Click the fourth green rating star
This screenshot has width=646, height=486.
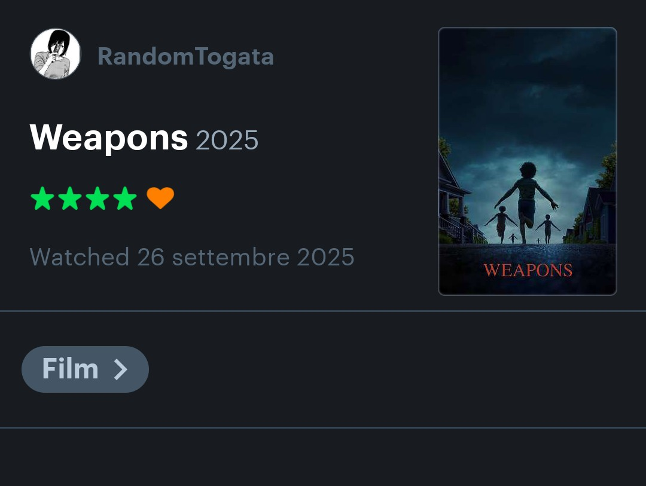(x=125, y=198)
